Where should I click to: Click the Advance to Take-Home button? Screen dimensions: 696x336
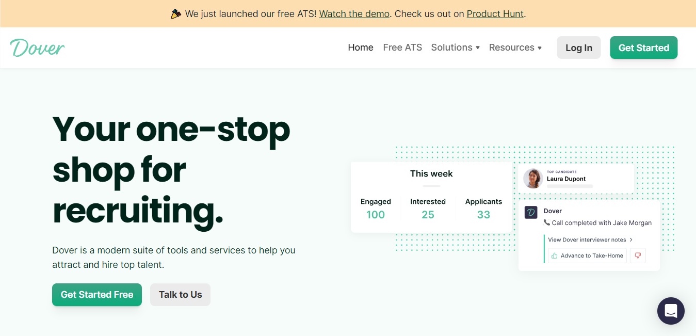[587, 255]
